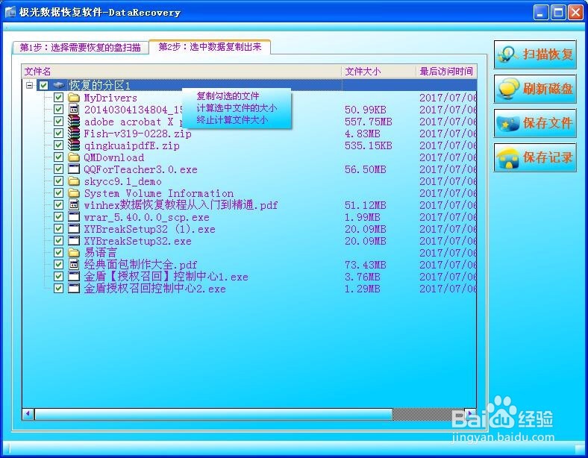588x458 pixels.
Task: Click the horizontal scrollbar left arrow
Action: pos(28,414)
